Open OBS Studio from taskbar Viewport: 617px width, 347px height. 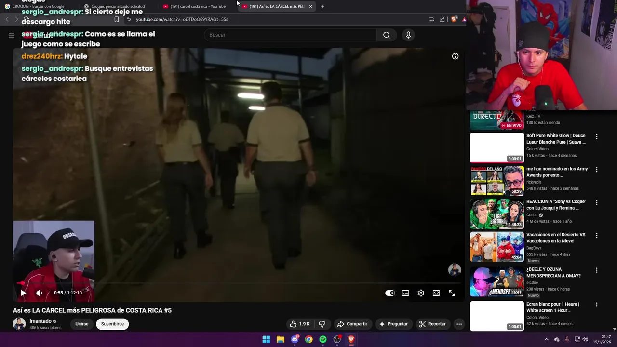[337, 339]
